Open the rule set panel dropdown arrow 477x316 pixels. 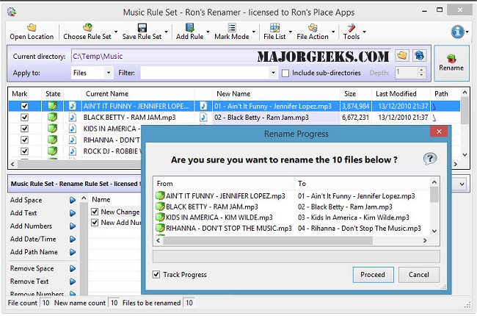(x=462, y=184)
